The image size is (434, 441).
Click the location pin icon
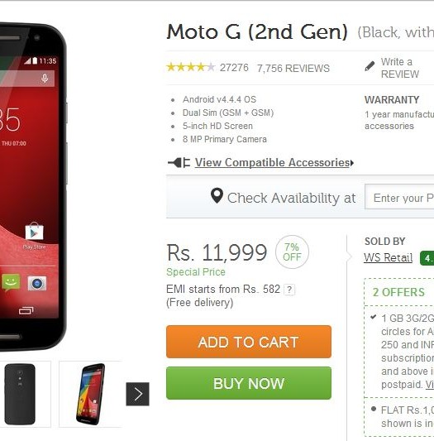click(217, 196)
